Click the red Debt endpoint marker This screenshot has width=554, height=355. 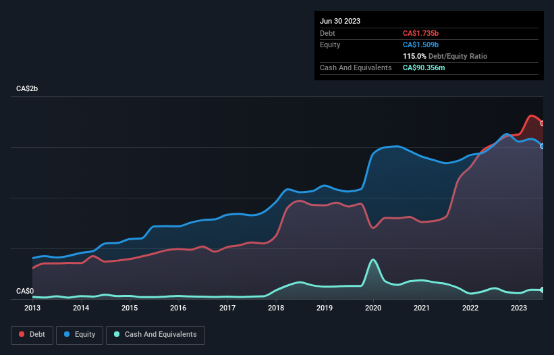pyautogui.click(x=543, y=124)
